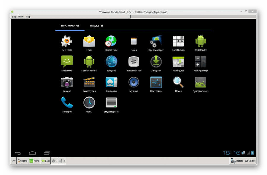Tap the Android recent apps navigation icon
Screen dimensions: 267x175
click(47, 153)
